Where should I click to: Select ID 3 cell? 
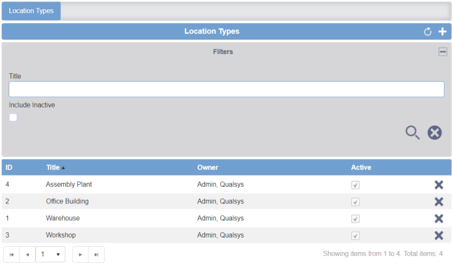point(7,235)
